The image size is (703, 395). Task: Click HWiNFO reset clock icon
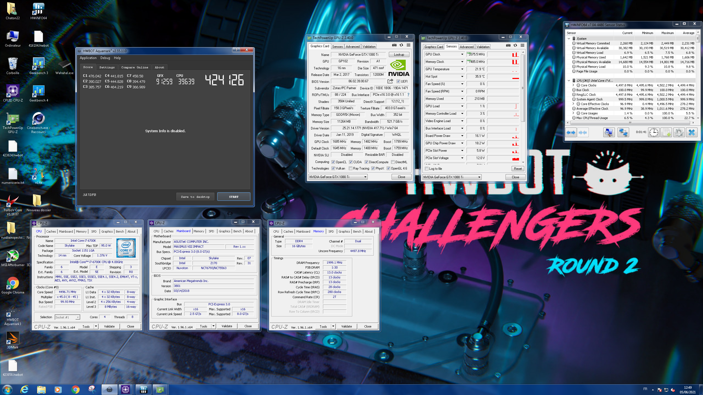(x=654, y=132)
